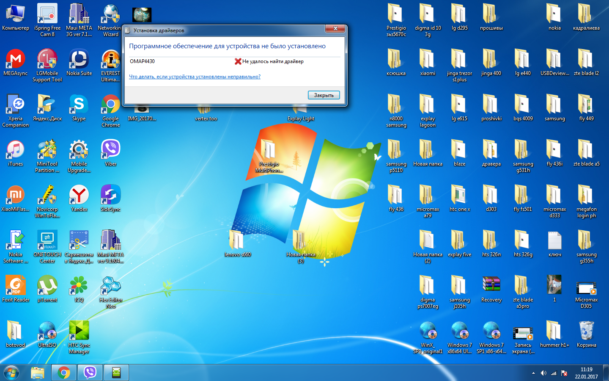The height and width of the screenshot is (381, 609).
Task: Select the iTunes desktop icon
Action: [16, 153]
